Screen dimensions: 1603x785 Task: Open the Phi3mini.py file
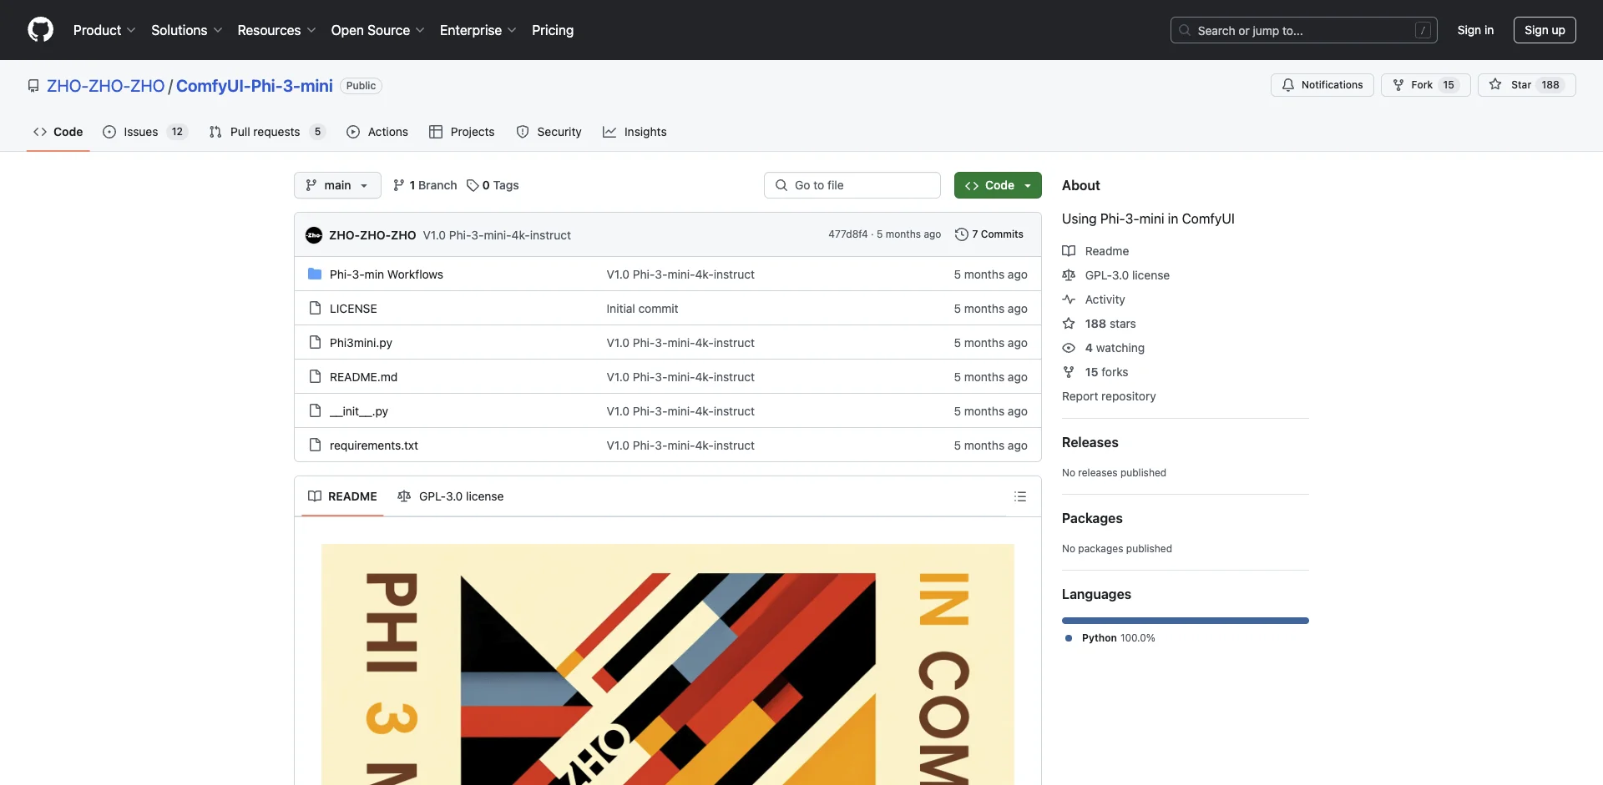click(361, 343)
